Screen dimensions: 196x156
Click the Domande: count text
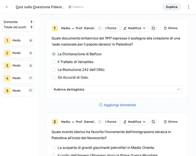(11, 22)
